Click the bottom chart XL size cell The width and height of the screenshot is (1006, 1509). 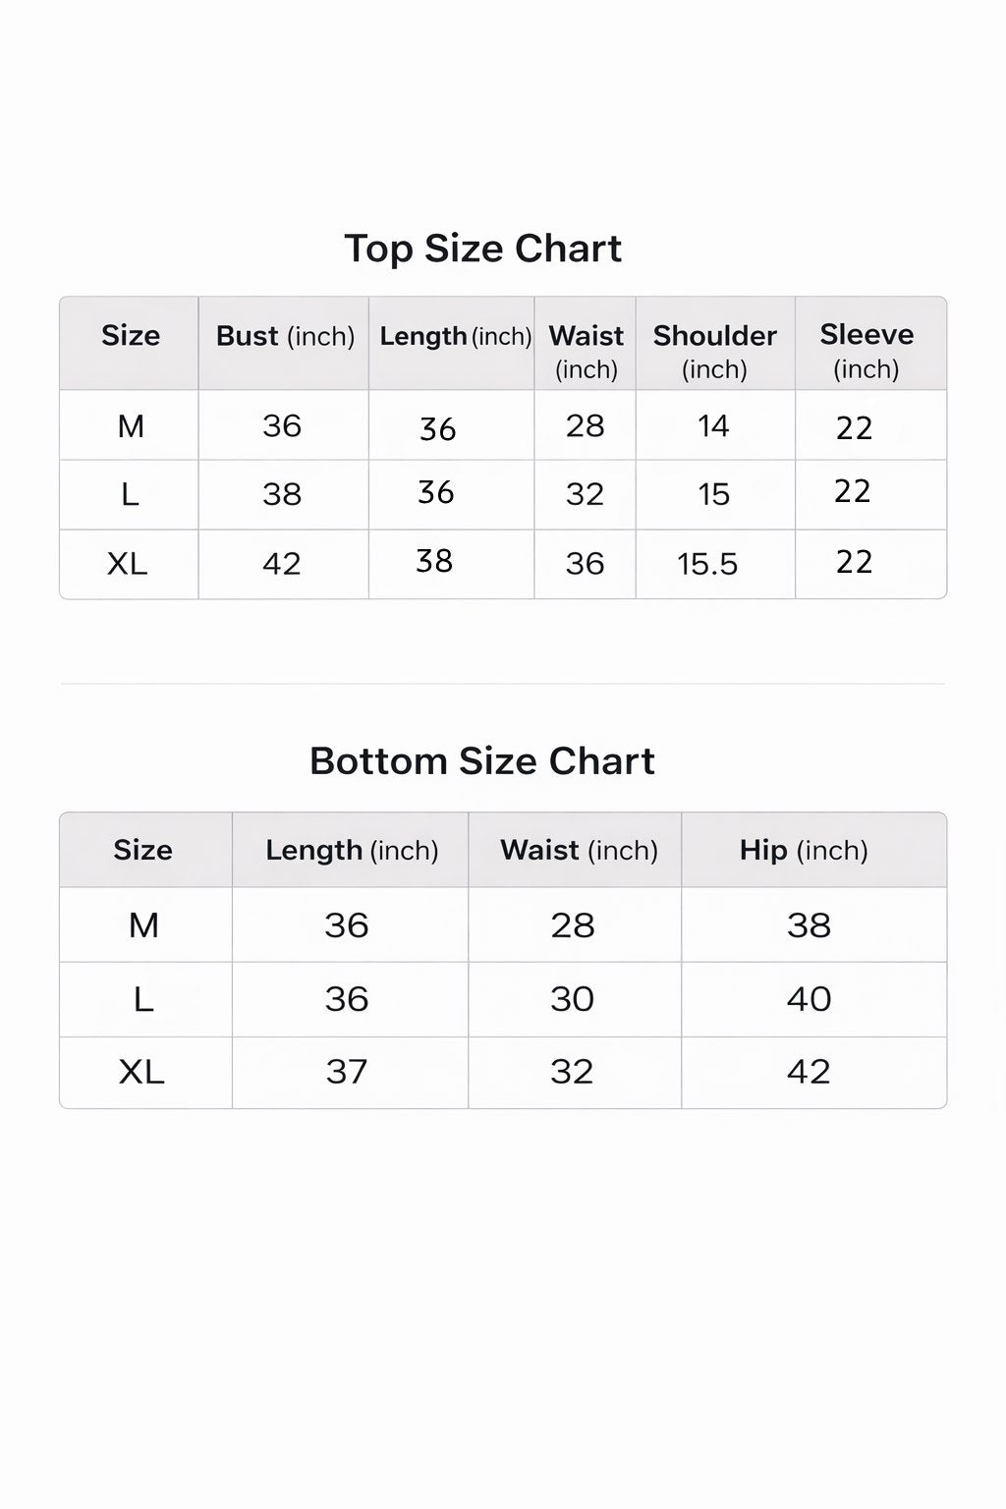[x=145, y=1072]
